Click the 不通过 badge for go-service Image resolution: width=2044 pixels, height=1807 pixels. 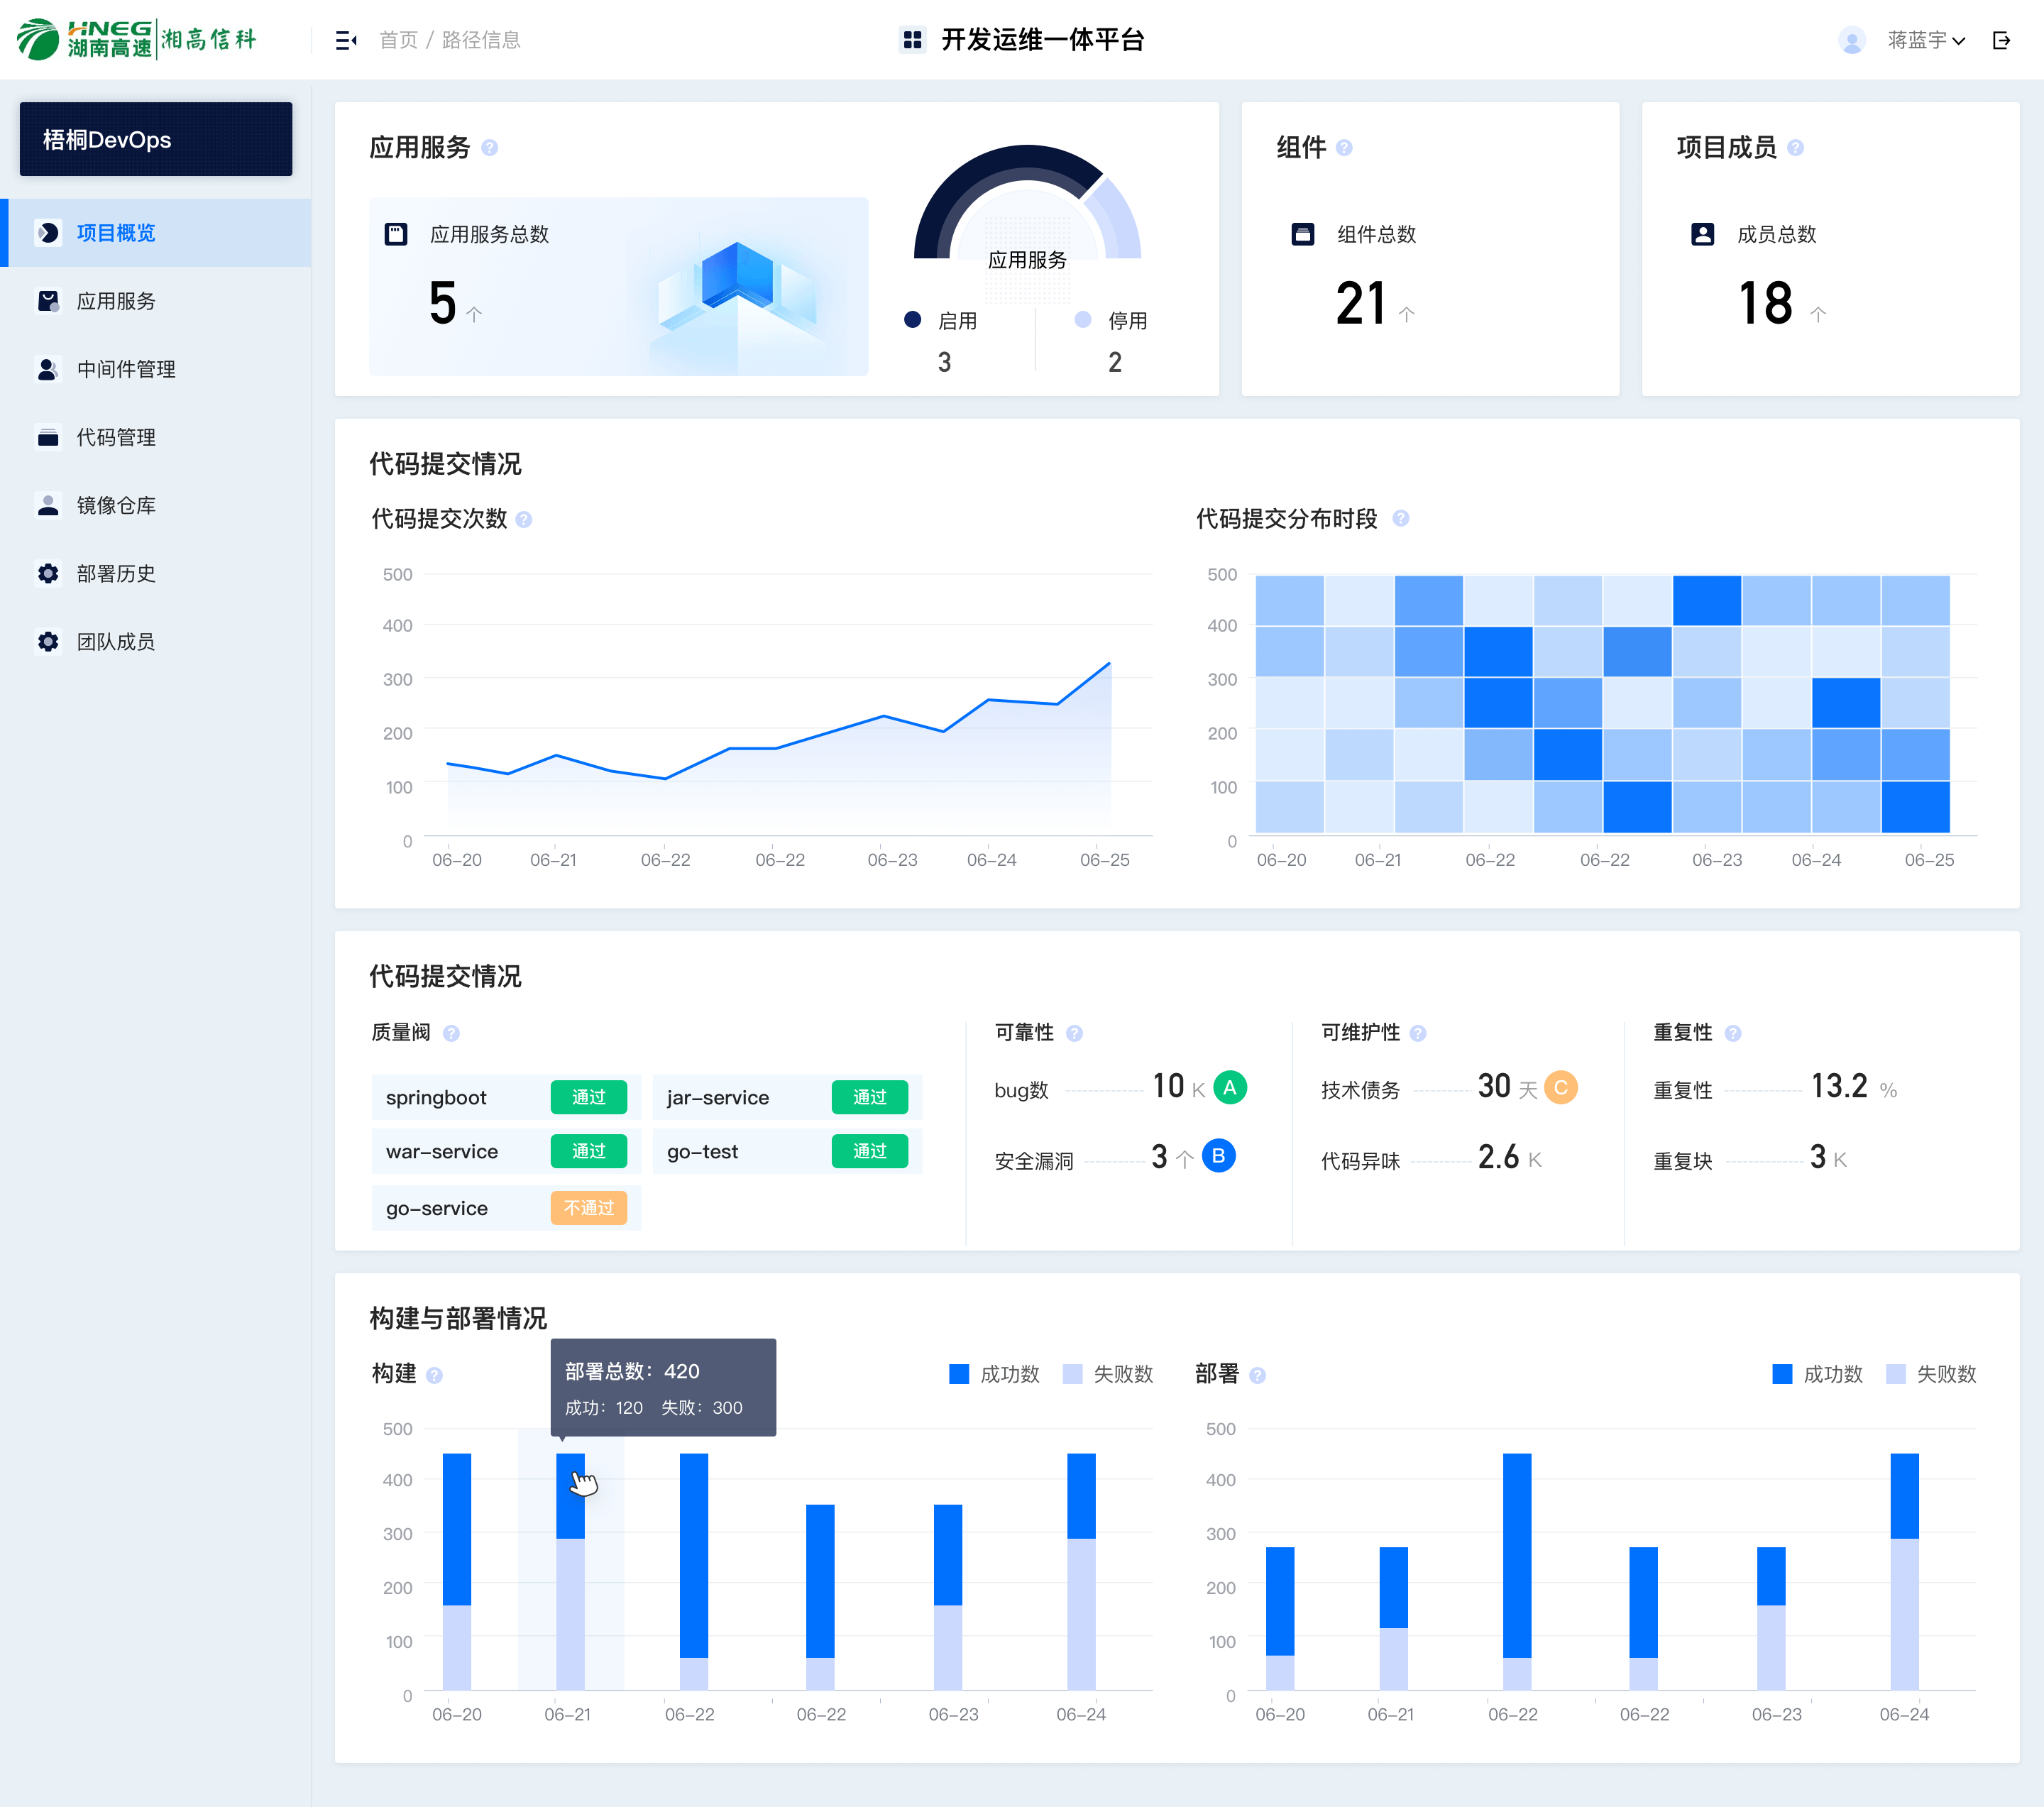(588, 1208)
